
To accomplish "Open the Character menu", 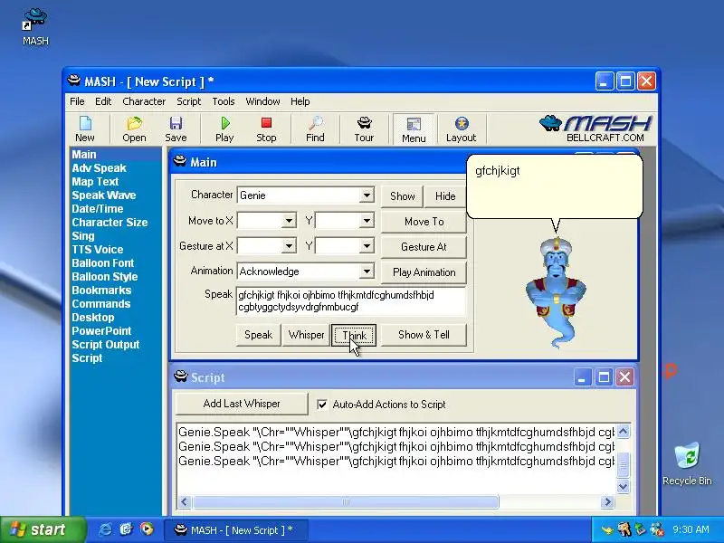I will tap(144, 101).
